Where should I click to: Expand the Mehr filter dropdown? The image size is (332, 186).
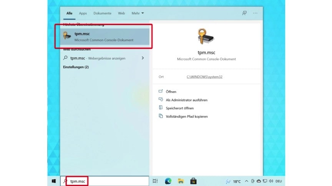tap(138, 13)
